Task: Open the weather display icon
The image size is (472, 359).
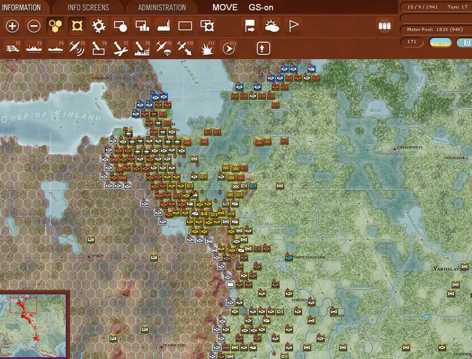Action: (272, 26)
